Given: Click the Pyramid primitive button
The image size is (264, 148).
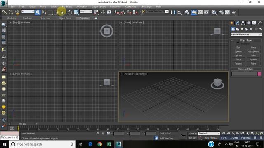Looking at the screenshot, I should [253, 60].
